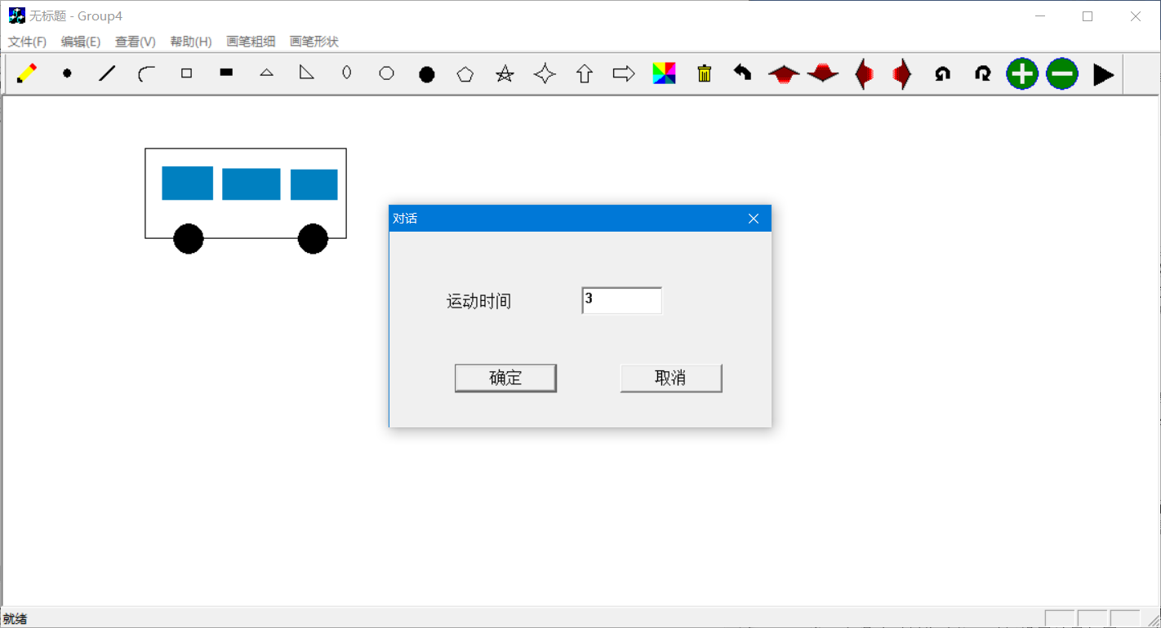Select the arc curve tool
Viewport: 1161px width, 628px height.
[147, 74]
